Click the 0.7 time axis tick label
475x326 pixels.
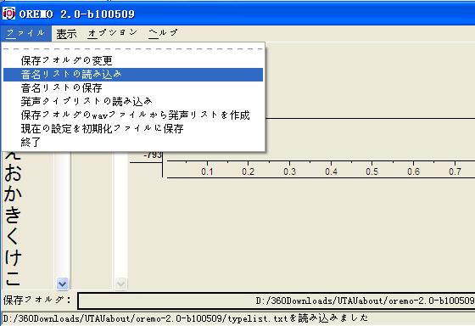tap(455, 171)
